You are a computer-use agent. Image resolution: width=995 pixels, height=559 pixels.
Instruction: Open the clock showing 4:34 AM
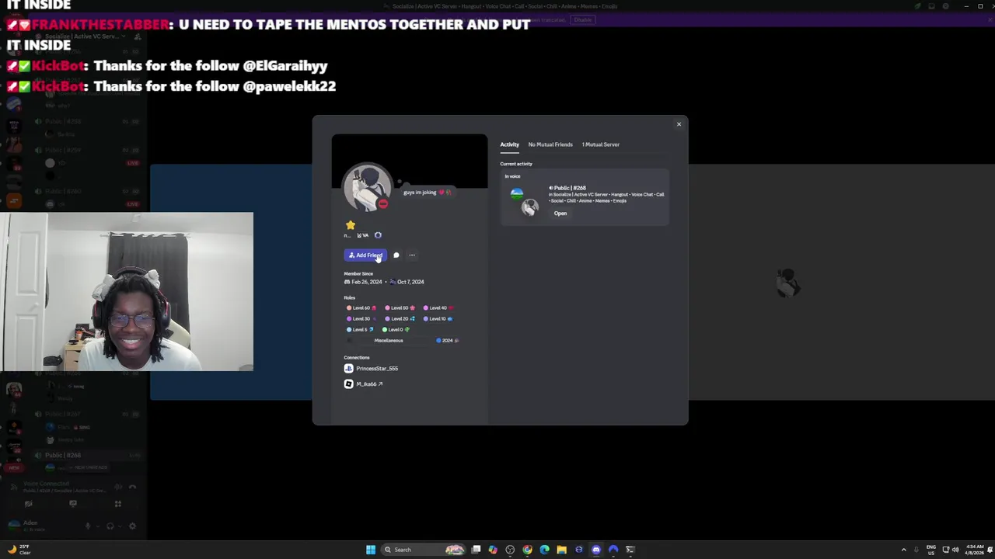click(x=975, y=550)
